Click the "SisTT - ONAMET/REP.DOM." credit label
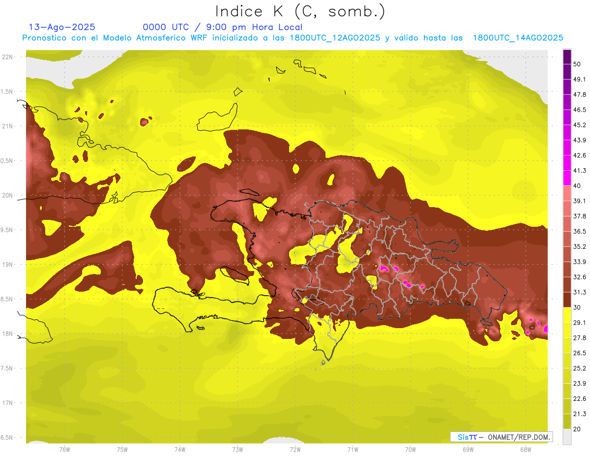The image size is (590, 456). (501, 437)
